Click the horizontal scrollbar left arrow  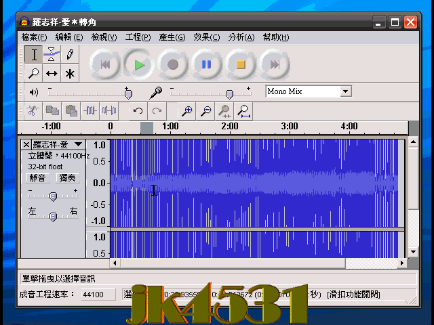(115, 263)
